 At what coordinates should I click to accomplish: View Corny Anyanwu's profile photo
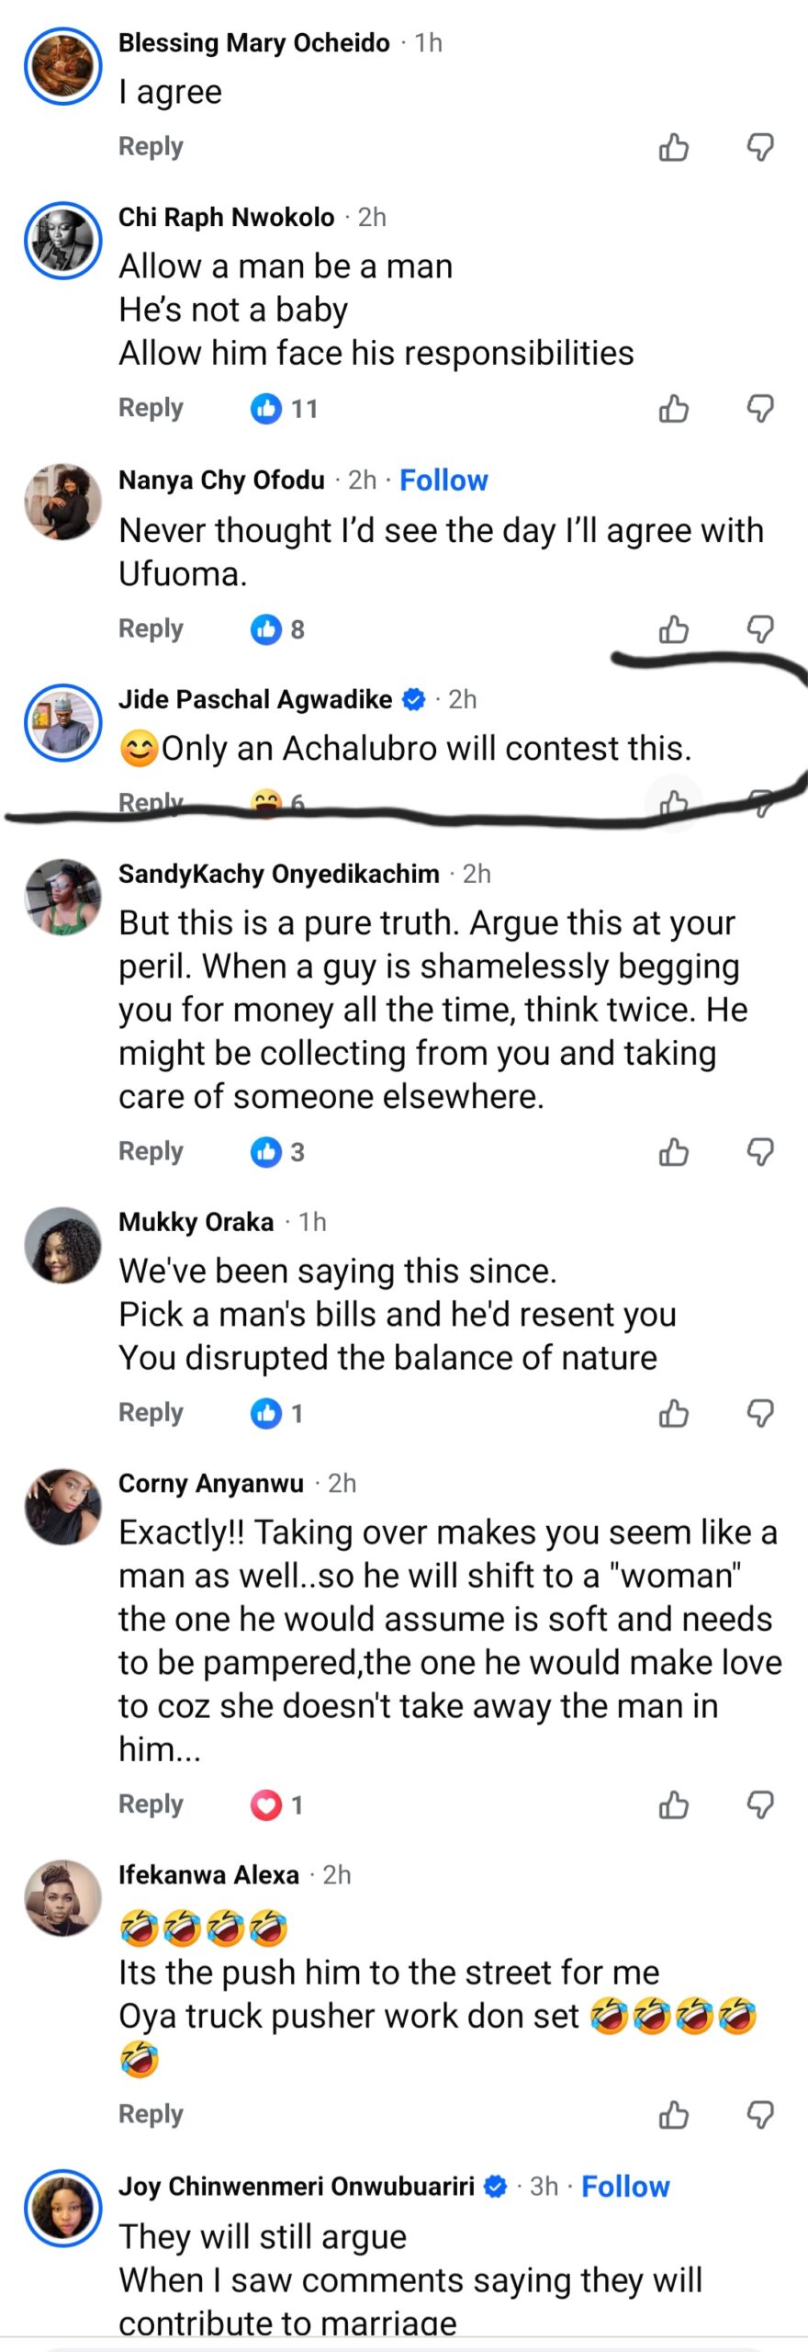pyautogui.click(x=62, y=1507)
